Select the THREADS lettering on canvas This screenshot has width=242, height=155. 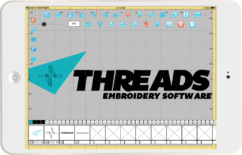pos(141,80)
